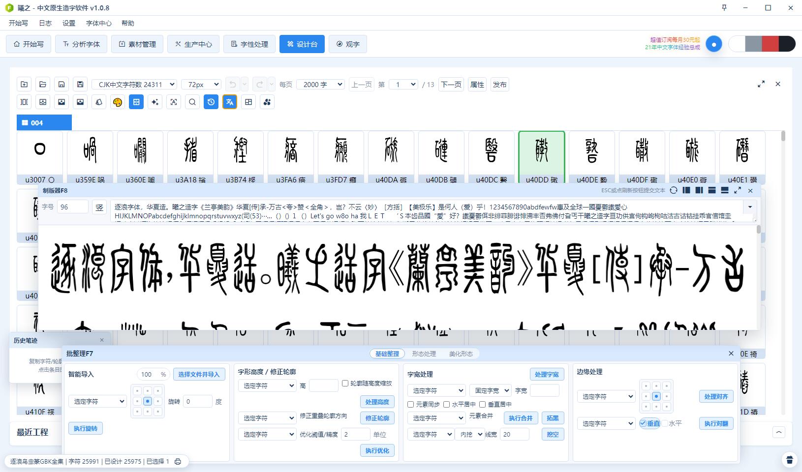Switch to 美化形态 tab
The height and width of the screenshot is (472, 802).
pos(461,354)
